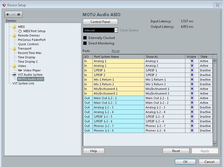
Task: Click the Reset link next to Ports
Action: 116,51
